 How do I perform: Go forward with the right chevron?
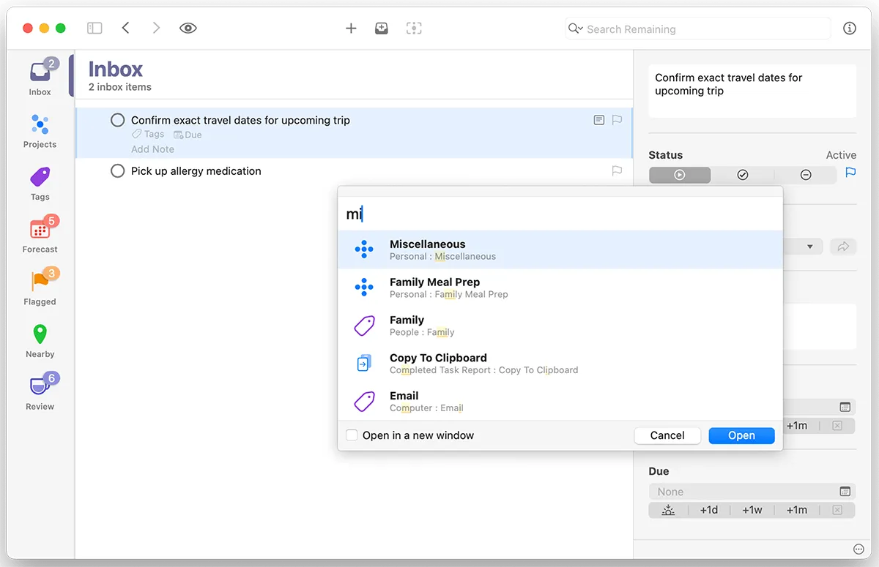pyautogui.click(x=156, y=28)
